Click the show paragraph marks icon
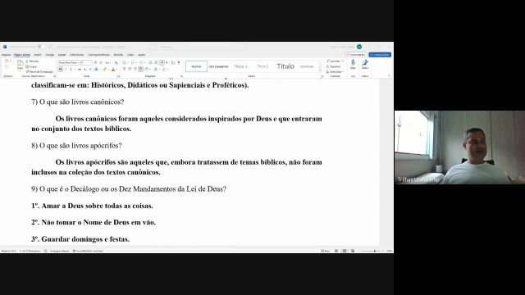This screenshot has width=525, height=295. (179, 62)
